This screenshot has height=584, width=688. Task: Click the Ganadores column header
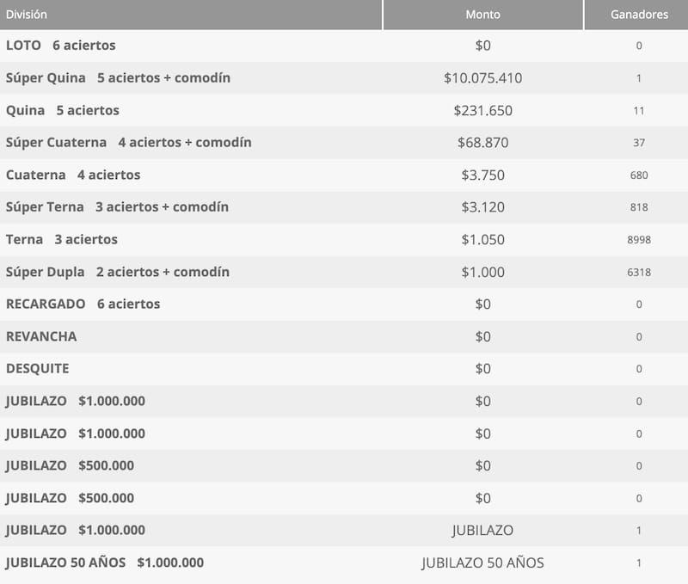(x=638, y=15)
